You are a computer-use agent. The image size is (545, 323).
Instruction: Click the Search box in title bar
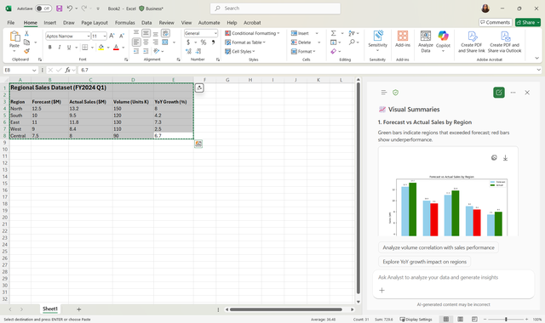pyautogui.click(x=275, y=8)
